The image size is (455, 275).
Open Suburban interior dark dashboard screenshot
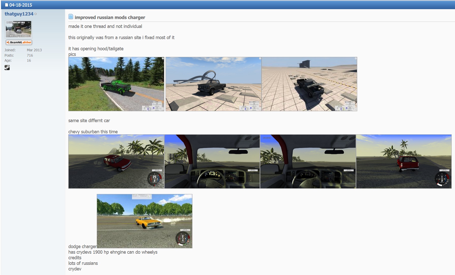pyautogui.click(x=308, y=161)
